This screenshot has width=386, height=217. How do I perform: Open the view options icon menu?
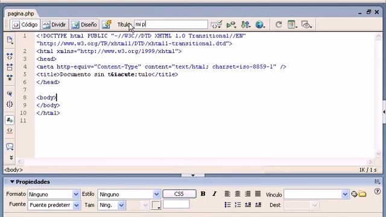(x=292, y=24)
